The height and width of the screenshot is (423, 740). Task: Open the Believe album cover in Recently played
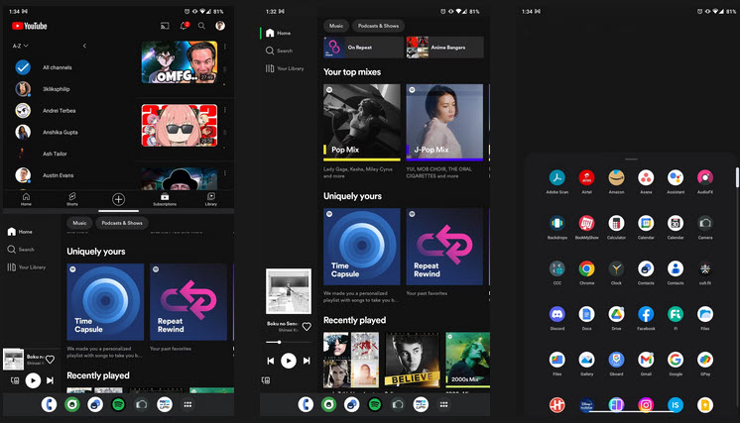click(x=412, y=360)
